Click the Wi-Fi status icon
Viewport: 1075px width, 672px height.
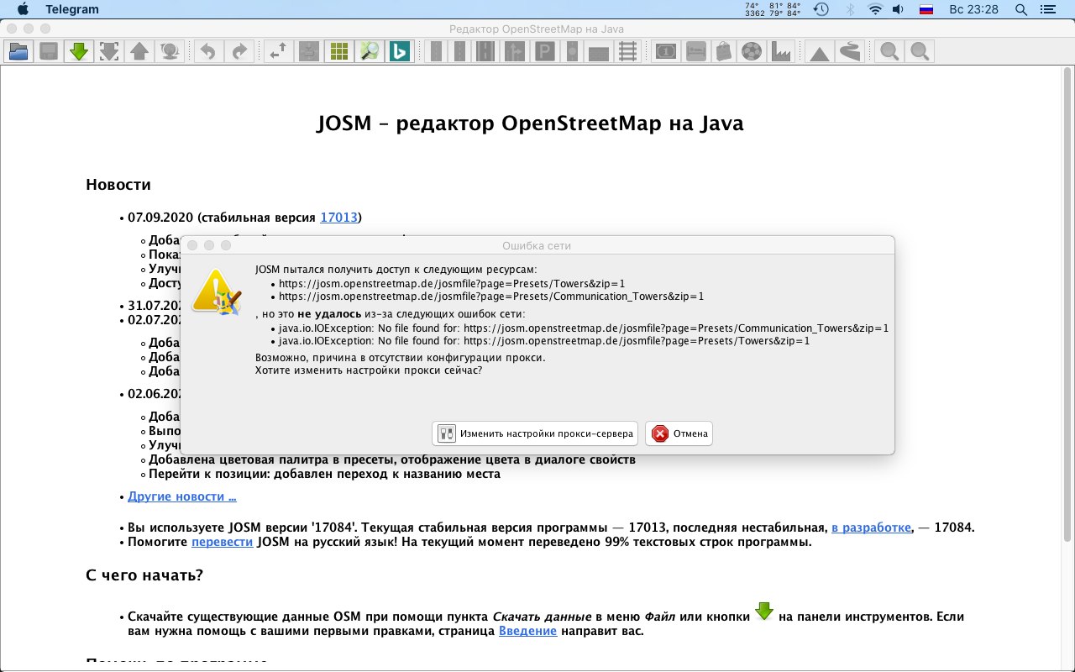[875, 9]
